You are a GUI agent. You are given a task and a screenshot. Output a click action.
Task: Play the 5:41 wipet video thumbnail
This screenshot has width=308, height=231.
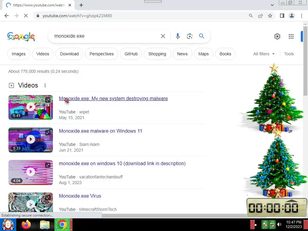pyautogui.click(x=31, y=107)
